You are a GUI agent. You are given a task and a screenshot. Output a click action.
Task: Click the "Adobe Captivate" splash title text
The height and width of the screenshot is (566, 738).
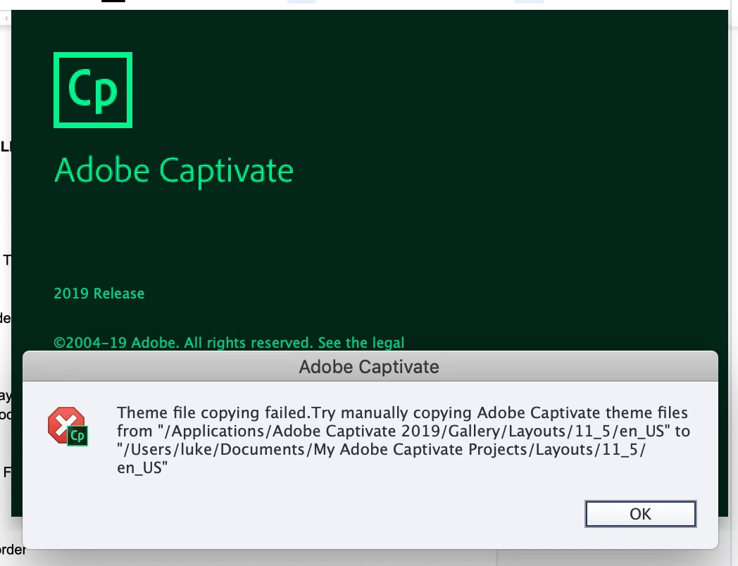(x=174, y=171)
